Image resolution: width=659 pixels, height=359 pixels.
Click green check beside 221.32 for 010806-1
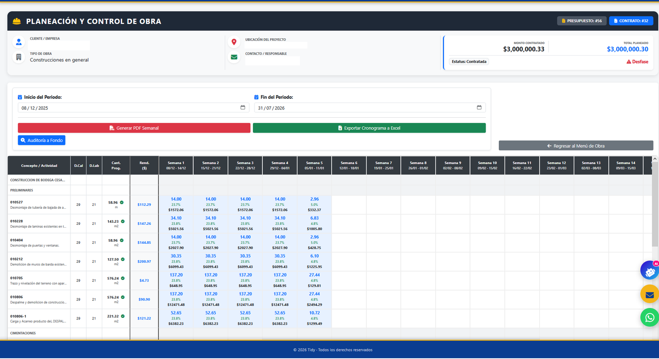point(123,316)
